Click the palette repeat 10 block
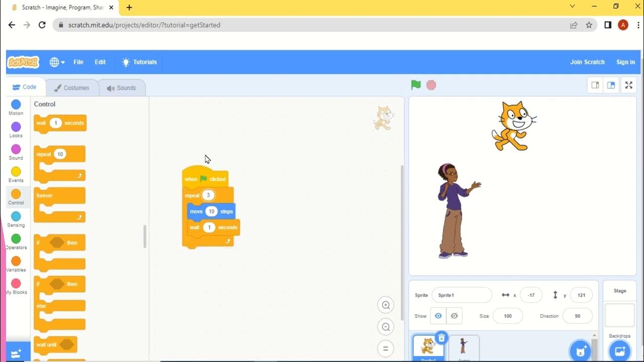Screen dimensions: 644x362 coord(59,163)
